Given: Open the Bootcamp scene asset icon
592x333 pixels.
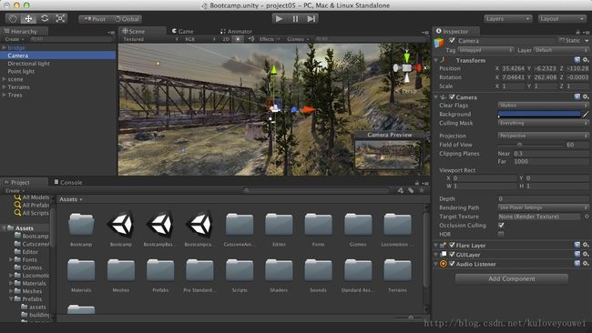Looking at the screenshot, I should [x=121, y=225].
